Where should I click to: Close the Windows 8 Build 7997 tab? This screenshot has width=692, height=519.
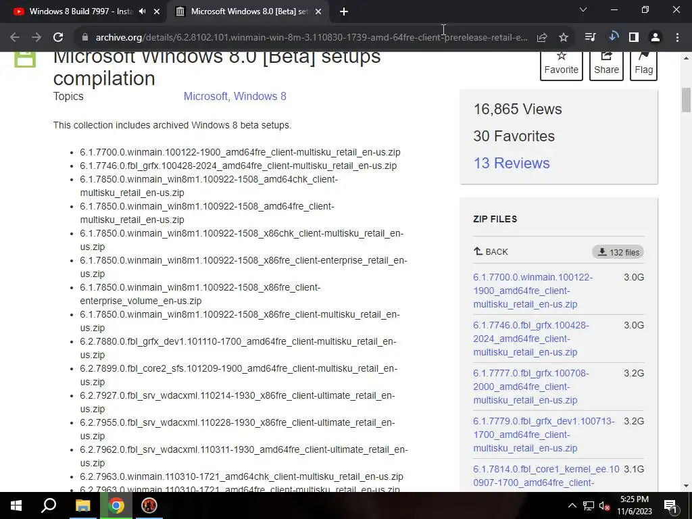pos(157,11)
